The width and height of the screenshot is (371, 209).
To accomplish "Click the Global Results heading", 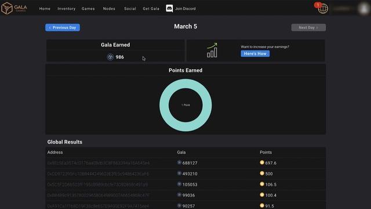I will [x=64, y=142].
